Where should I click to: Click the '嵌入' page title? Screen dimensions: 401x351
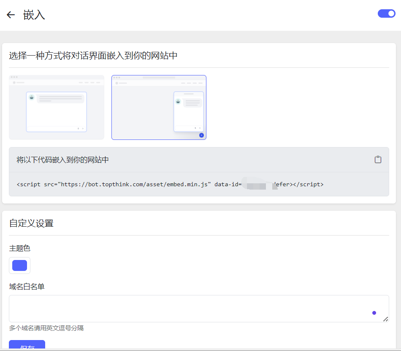34,15
